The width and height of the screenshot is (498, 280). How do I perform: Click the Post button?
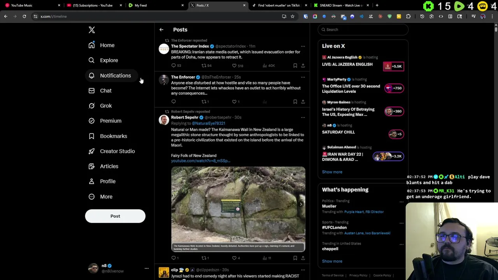click(115, 216)
